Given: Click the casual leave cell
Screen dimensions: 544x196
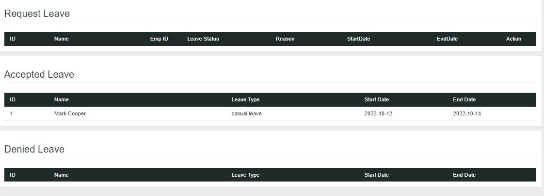Looking at the screenshot, I should [x=247, y=114].
